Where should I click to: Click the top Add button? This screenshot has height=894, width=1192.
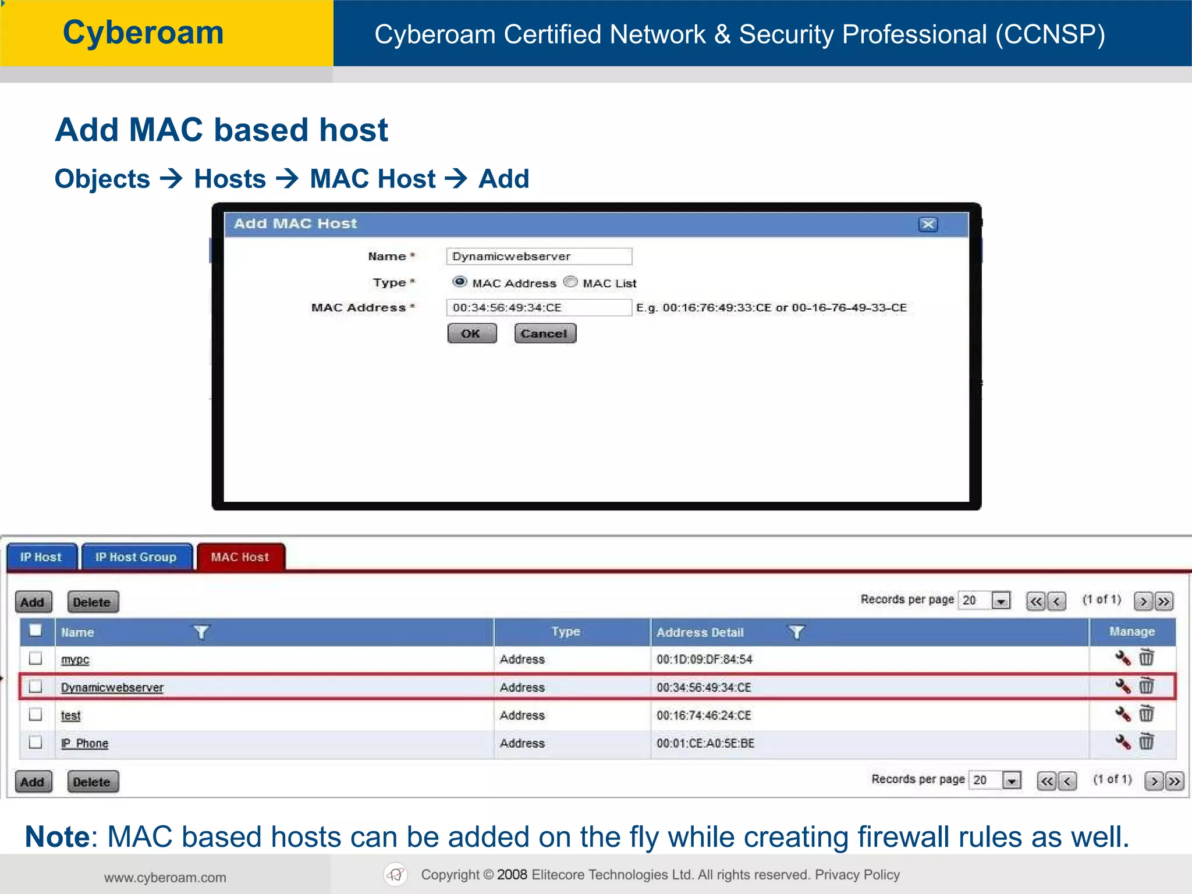tap(33, 602)
